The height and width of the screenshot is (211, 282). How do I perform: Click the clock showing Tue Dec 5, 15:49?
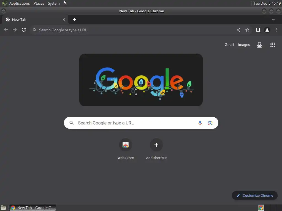[267, 3]
